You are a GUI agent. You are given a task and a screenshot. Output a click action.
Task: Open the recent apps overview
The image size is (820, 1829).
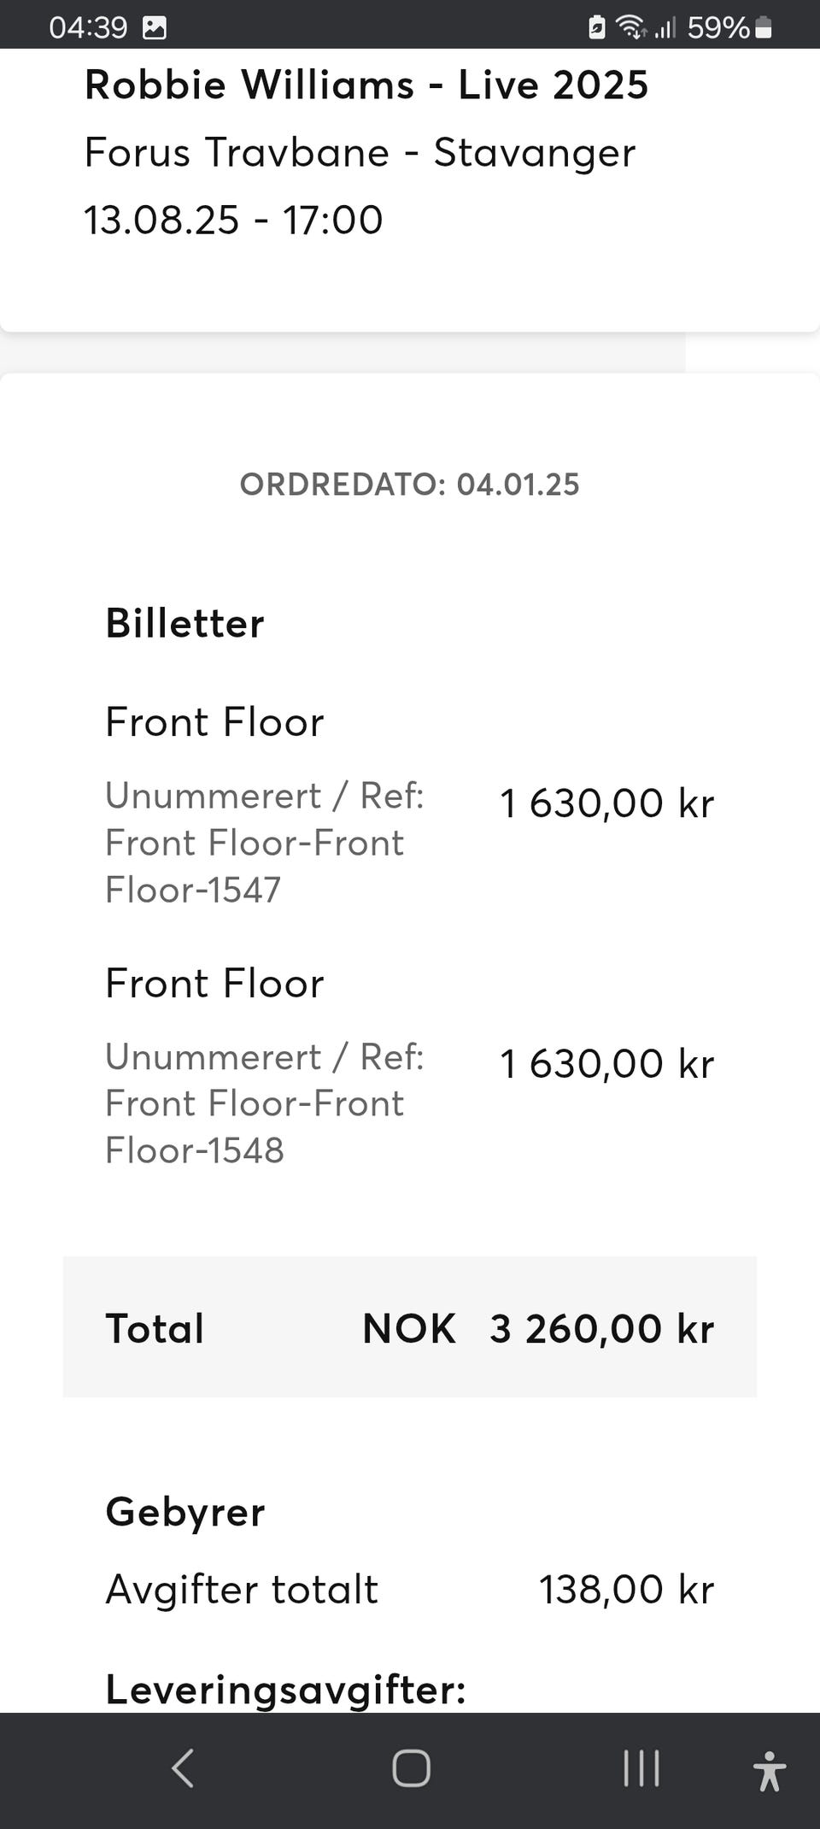pyautogui.click(x=641, y=1768)
